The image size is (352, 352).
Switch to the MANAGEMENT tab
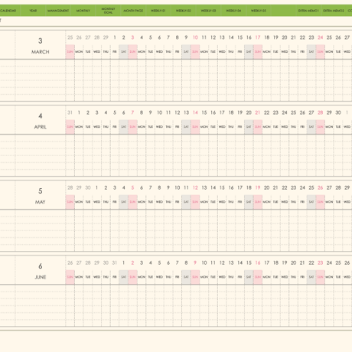point(58,11)
